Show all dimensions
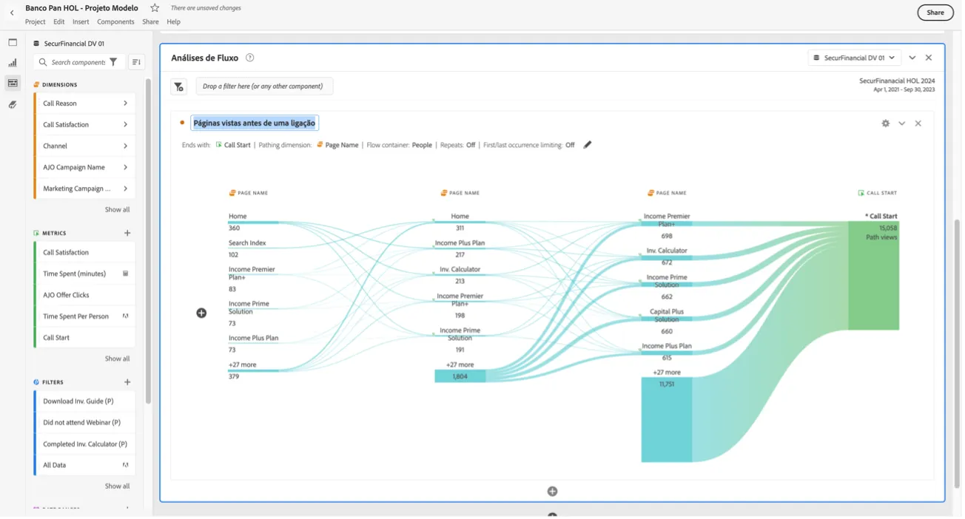Viewport: 965px width, 519px height. pyautogui.click(x=117, y=210)
